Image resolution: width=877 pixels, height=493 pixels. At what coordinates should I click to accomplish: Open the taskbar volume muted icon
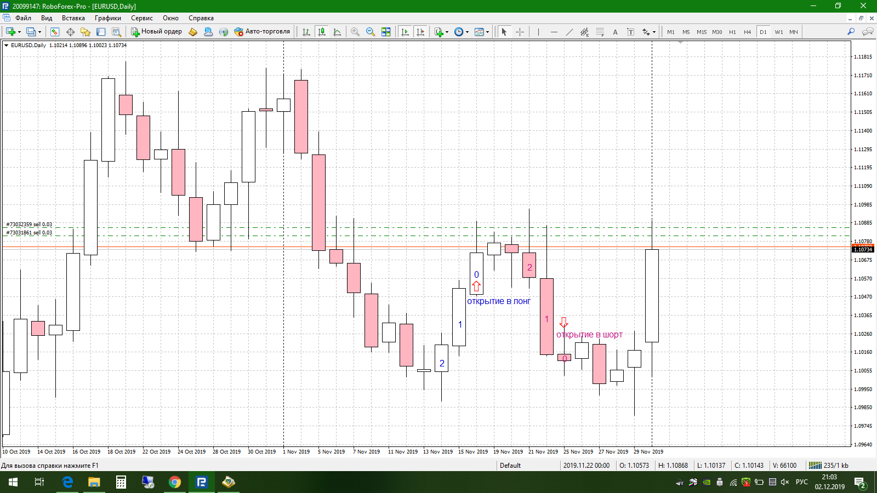785,482
